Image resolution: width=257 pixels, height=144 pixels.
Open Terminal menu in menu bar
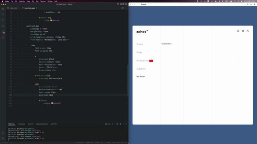[x=43, y=1]
